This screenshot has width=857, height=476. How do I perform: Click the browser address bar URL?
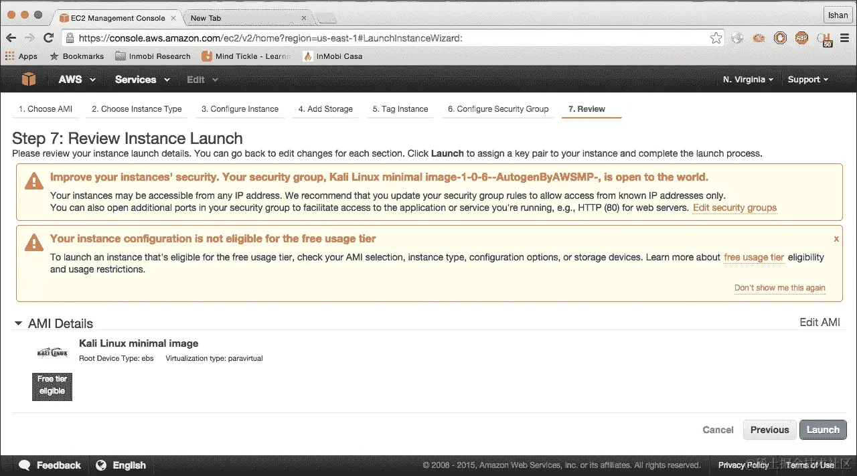click(270, 38)
